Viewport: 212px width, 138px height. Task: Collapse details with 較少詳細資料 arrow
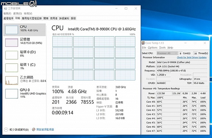[x=6, y=130]
